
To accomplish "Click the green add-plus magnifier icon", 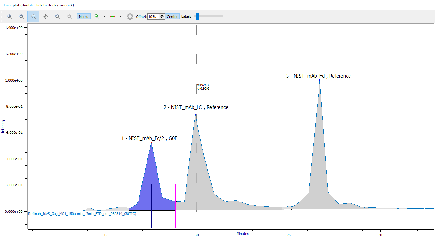I will tap(96, 16).
